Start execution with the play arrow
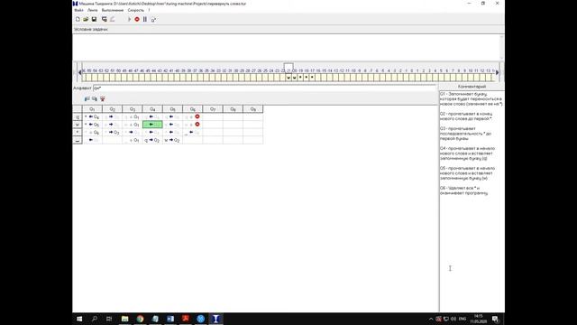 (x=129, y=19)
